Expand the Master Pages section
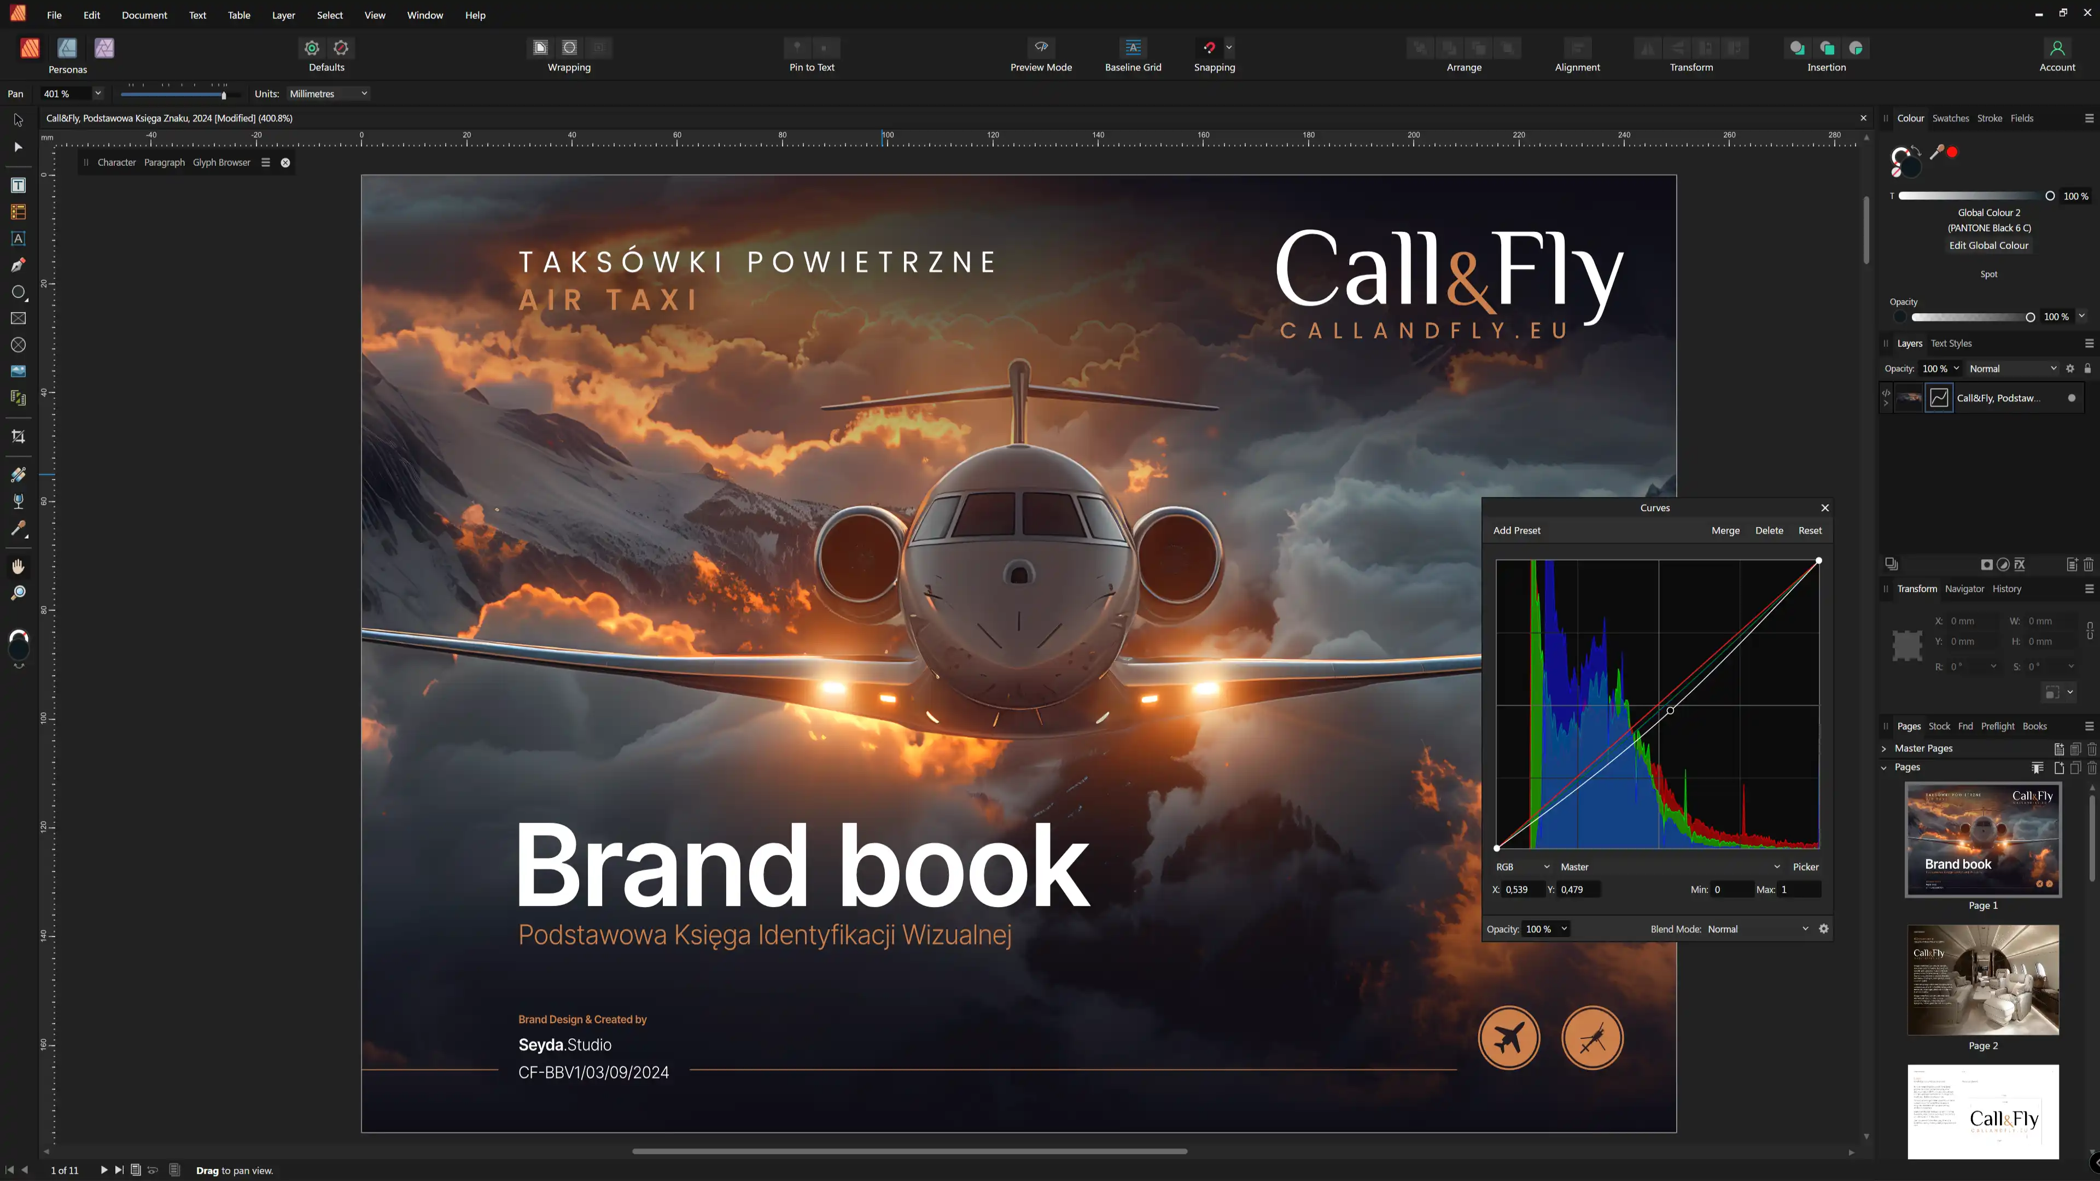Viewport: 2100px width, 1181px height. (x=1884, y=749)
